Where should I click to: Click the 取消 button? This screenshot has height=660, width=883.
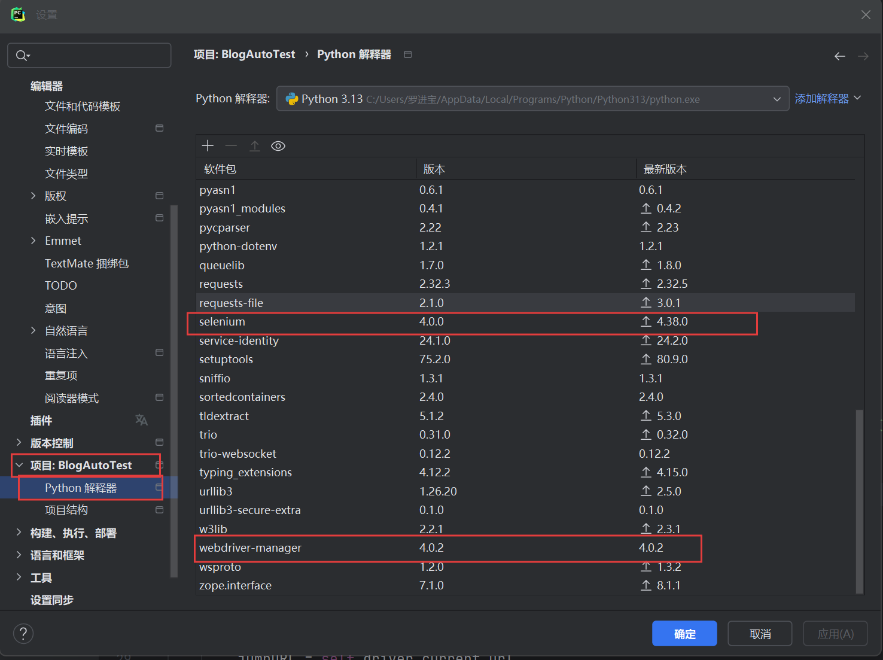760,634
